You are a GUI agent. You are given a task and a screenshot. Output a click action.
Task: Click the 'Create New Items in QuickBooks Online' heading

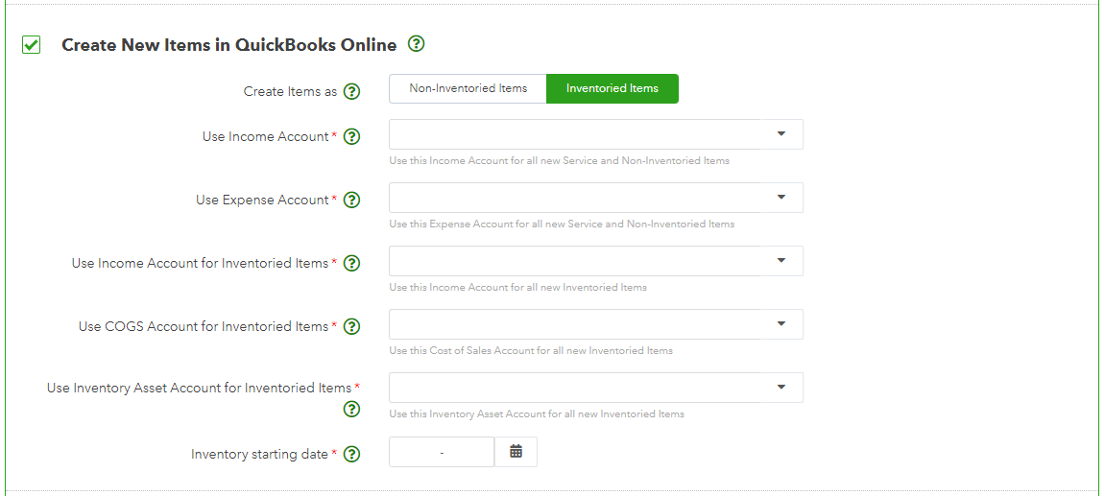coord(229,45)
